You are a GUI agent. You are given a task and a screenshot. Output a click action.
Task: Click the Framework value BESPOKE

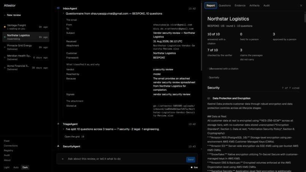[159, 58]
